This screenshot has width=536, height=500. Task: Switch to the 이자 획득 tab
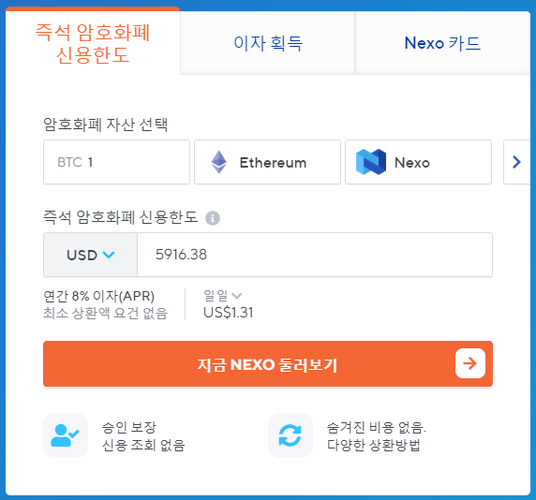[x=268, y=43]
